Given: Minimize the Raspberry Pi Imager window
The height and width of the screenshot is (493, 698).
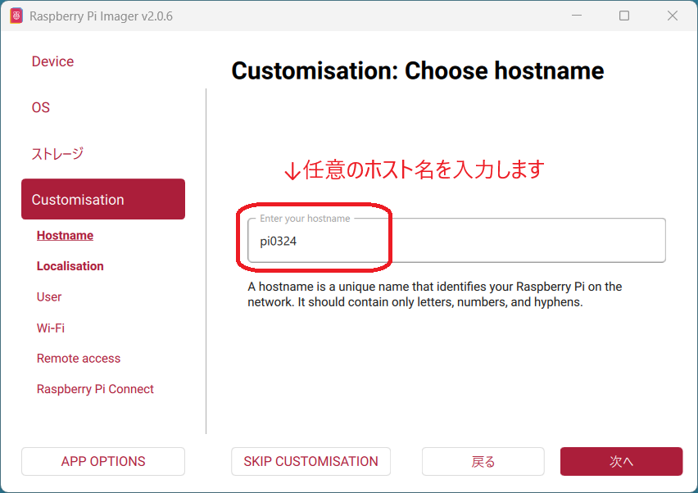Looking at the screenshot, I should (x=577, y=16).
